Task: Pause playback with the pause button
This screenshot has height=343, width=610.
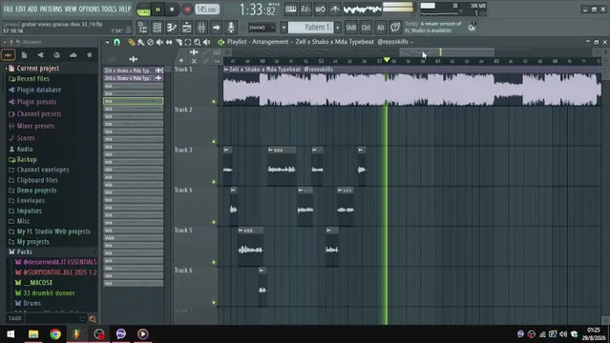Action: pos(158,10)
